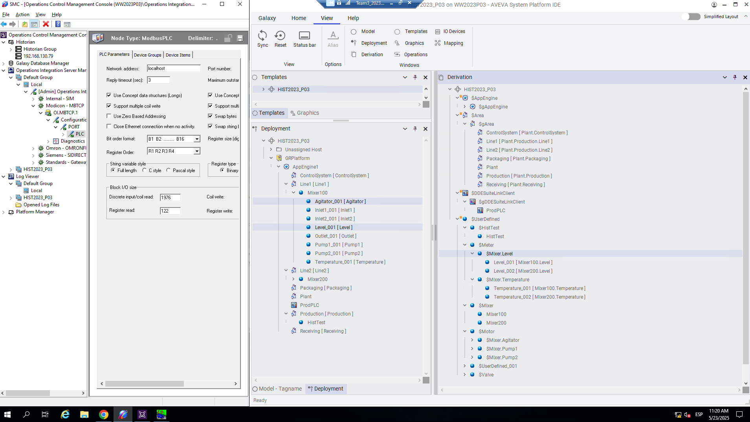The image size is (750, 422).
Task: Click the Register read value field
Action: coord(170,211)
